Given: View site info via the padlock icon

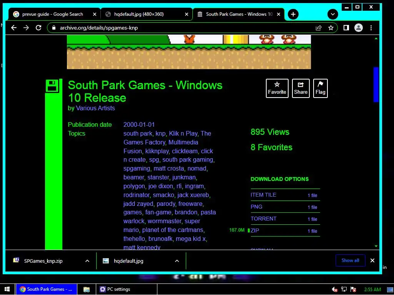Looking at the screenshot, I should pos(53,28).
